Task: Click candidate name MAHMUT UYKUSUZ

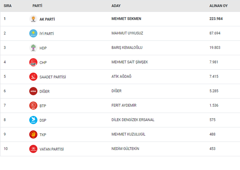Action: 127,33
